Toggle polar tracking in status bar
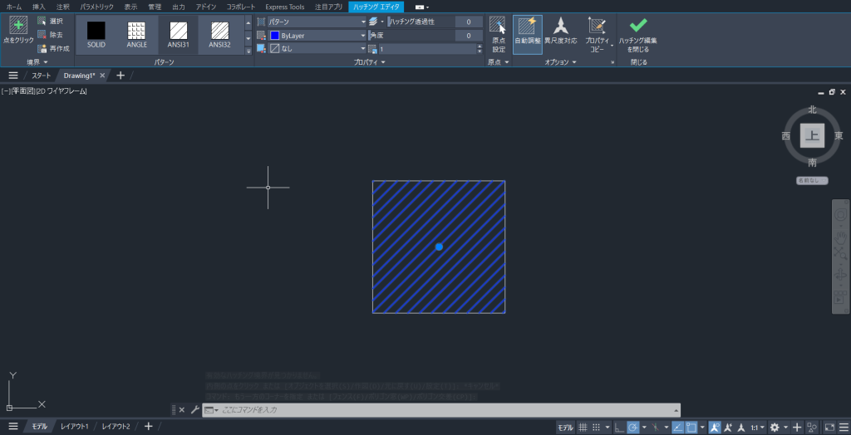 coord(633,427)
